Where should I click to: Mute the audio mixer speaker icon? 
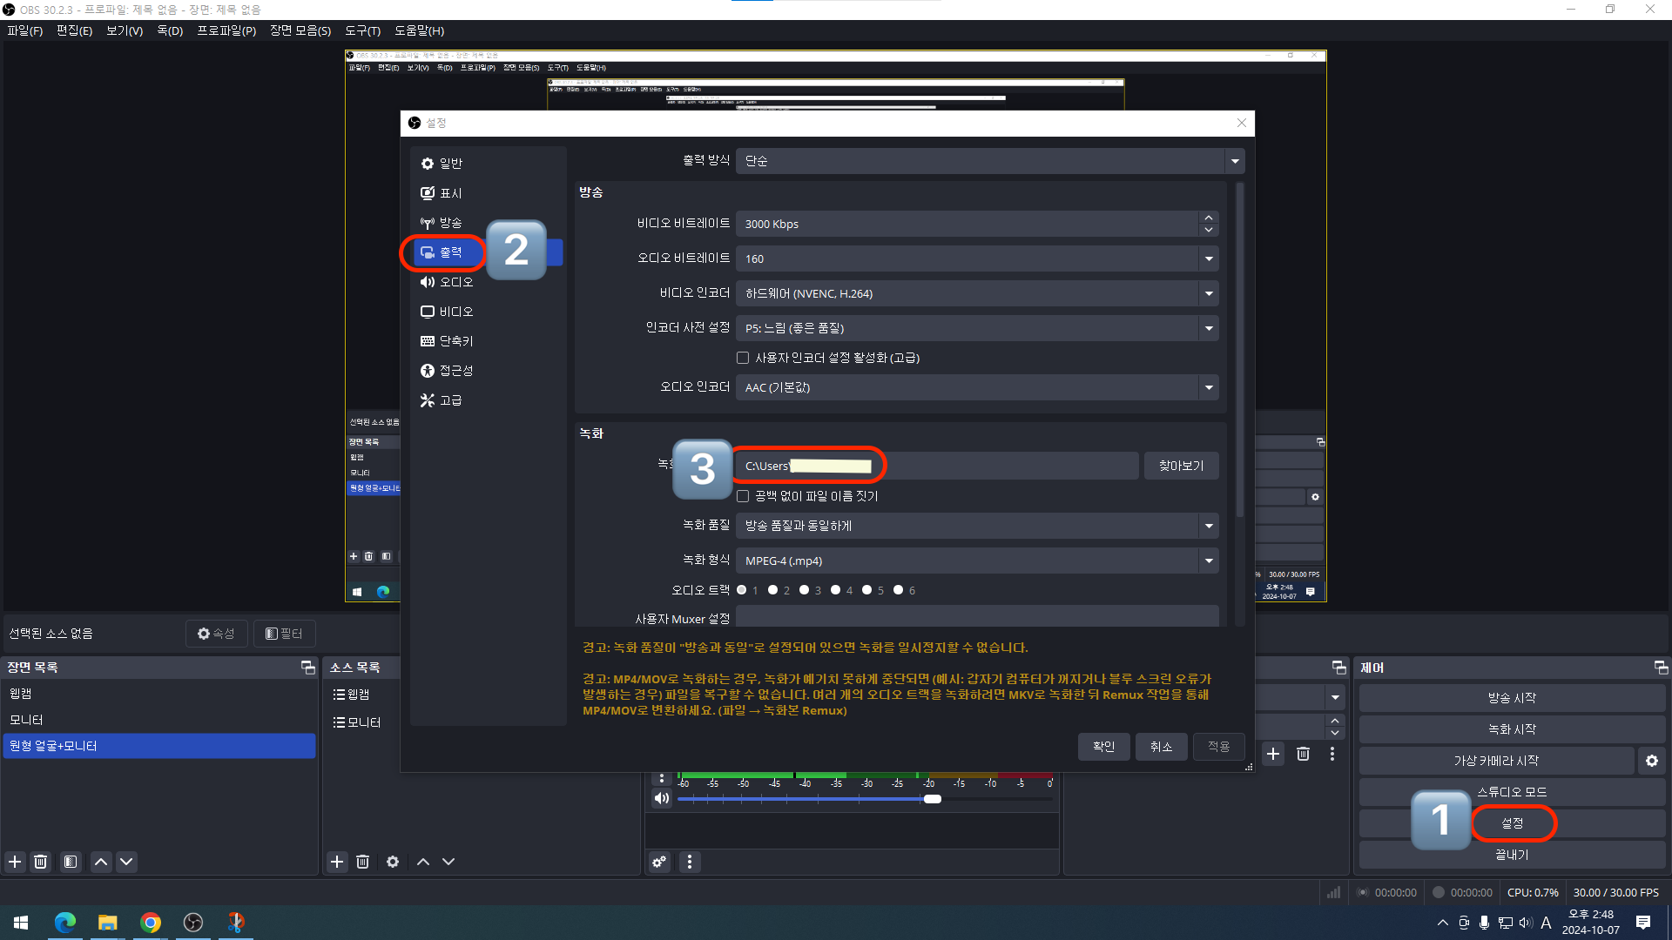662,798
